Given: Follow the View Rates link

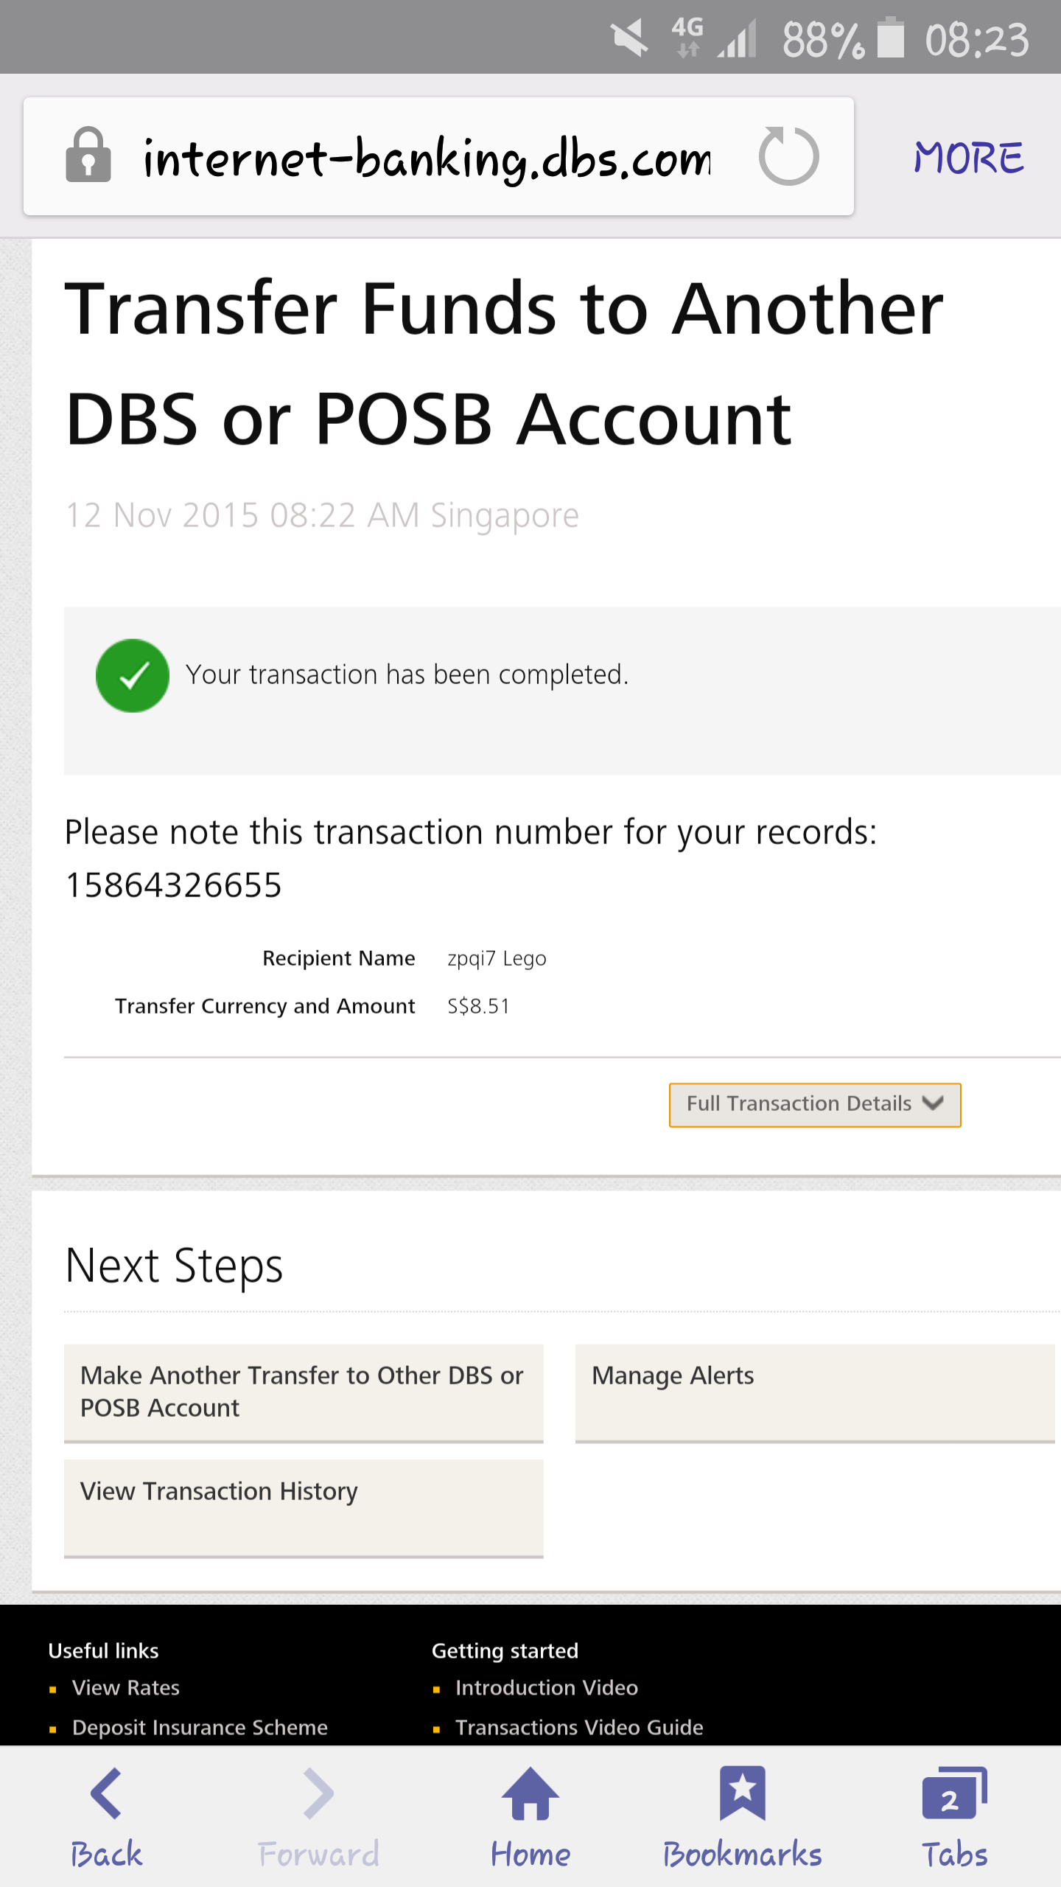Looking at the screenshot, I should pos(126,1687).
